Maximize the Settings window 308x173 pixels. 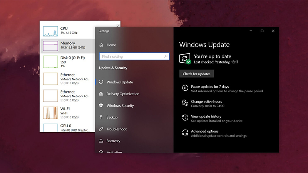tap(262, 31)
